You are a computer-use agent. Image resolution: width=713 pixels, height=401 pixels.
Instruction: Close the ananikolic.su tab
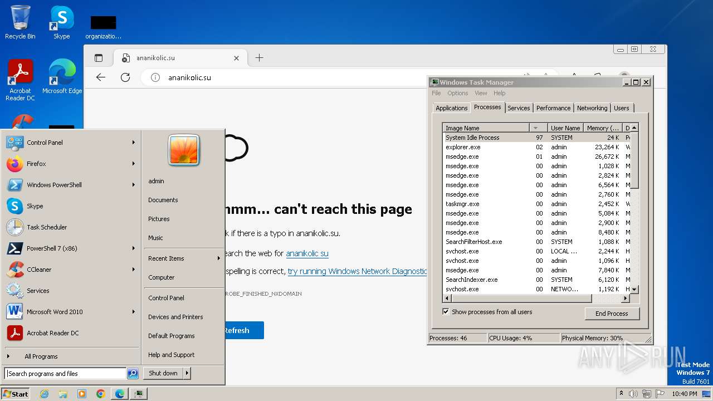point(236,58)
